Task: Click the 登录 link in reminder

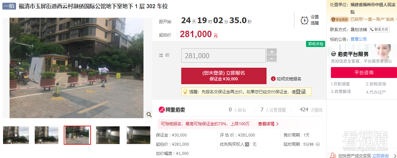Action: (x=301, y=92)
